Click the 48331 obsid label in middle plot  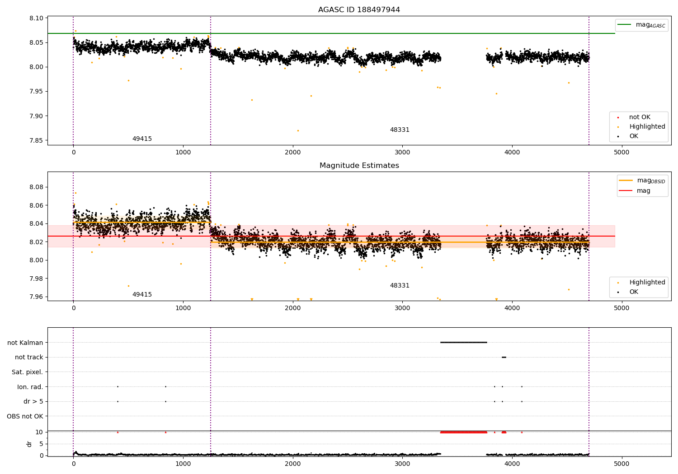pyautogui.click(x=400, y=286)
